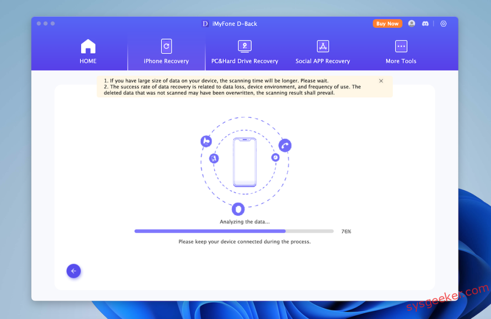Click the photo icon in the scanning circle
This screenshot has width=491, height=319.
coord(214,158)
